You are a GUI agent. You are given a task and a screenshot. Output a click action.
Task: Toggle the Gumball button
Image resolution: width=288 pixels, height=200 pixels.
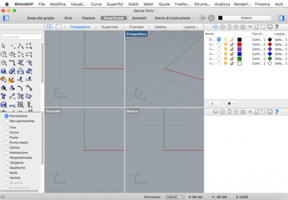[139, 18]
